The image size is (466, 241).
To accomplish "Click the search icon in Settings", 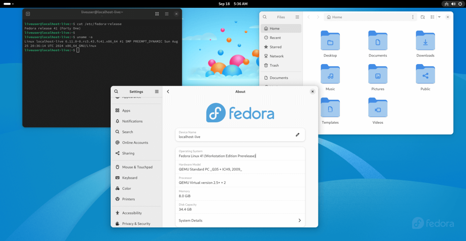I will click(x=116, y=92).
